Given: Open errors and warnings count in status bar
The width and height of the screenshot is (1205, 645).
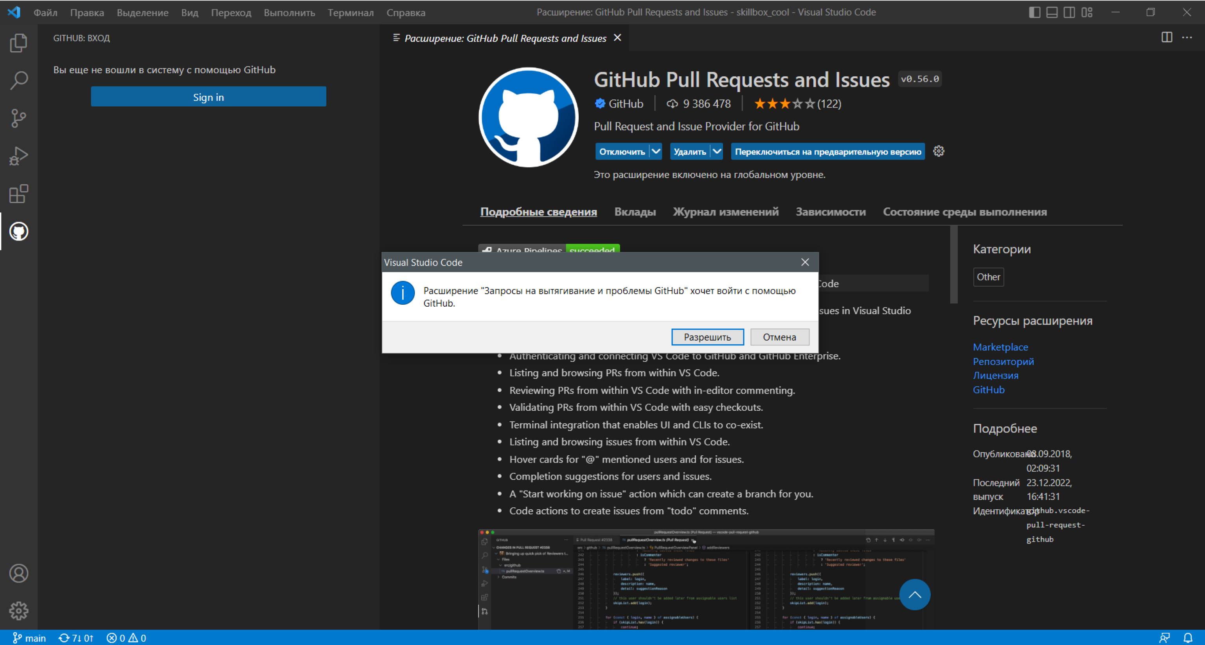Looking at the screenshot, I should tap(126, 638).
